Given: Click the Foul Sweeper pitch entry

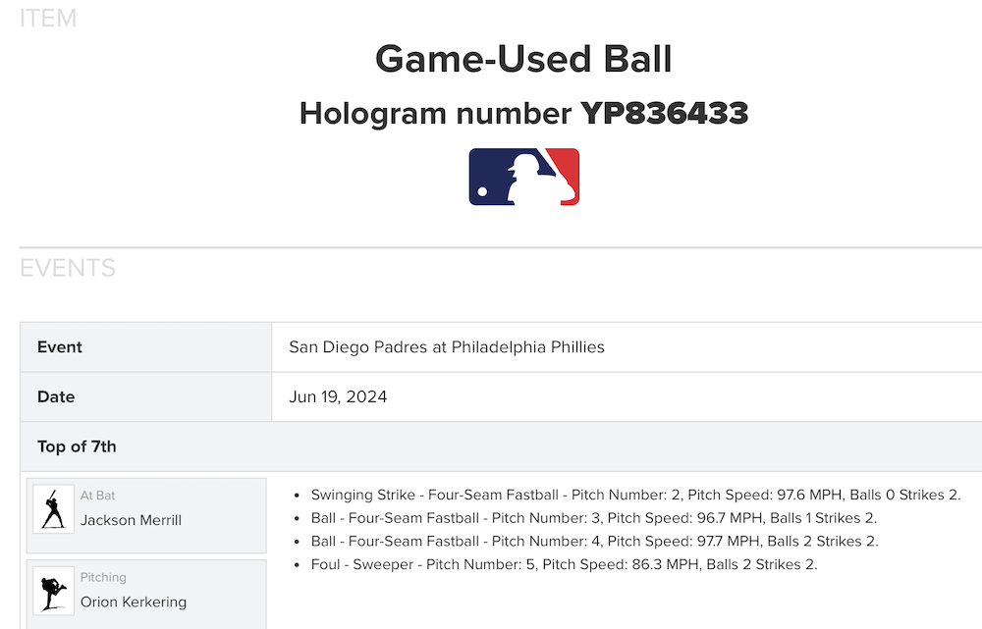Looking at the screenshot, I should pyautogui.click(x=564, y=564).
